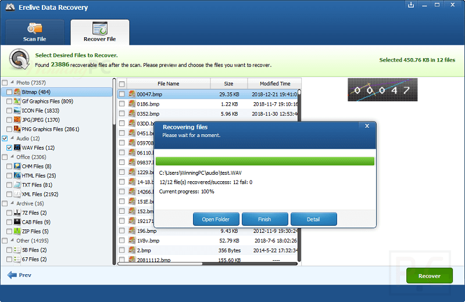Select the 1V8v.bmp file row
The image size is (465, 302).
[x=208, y=240]
